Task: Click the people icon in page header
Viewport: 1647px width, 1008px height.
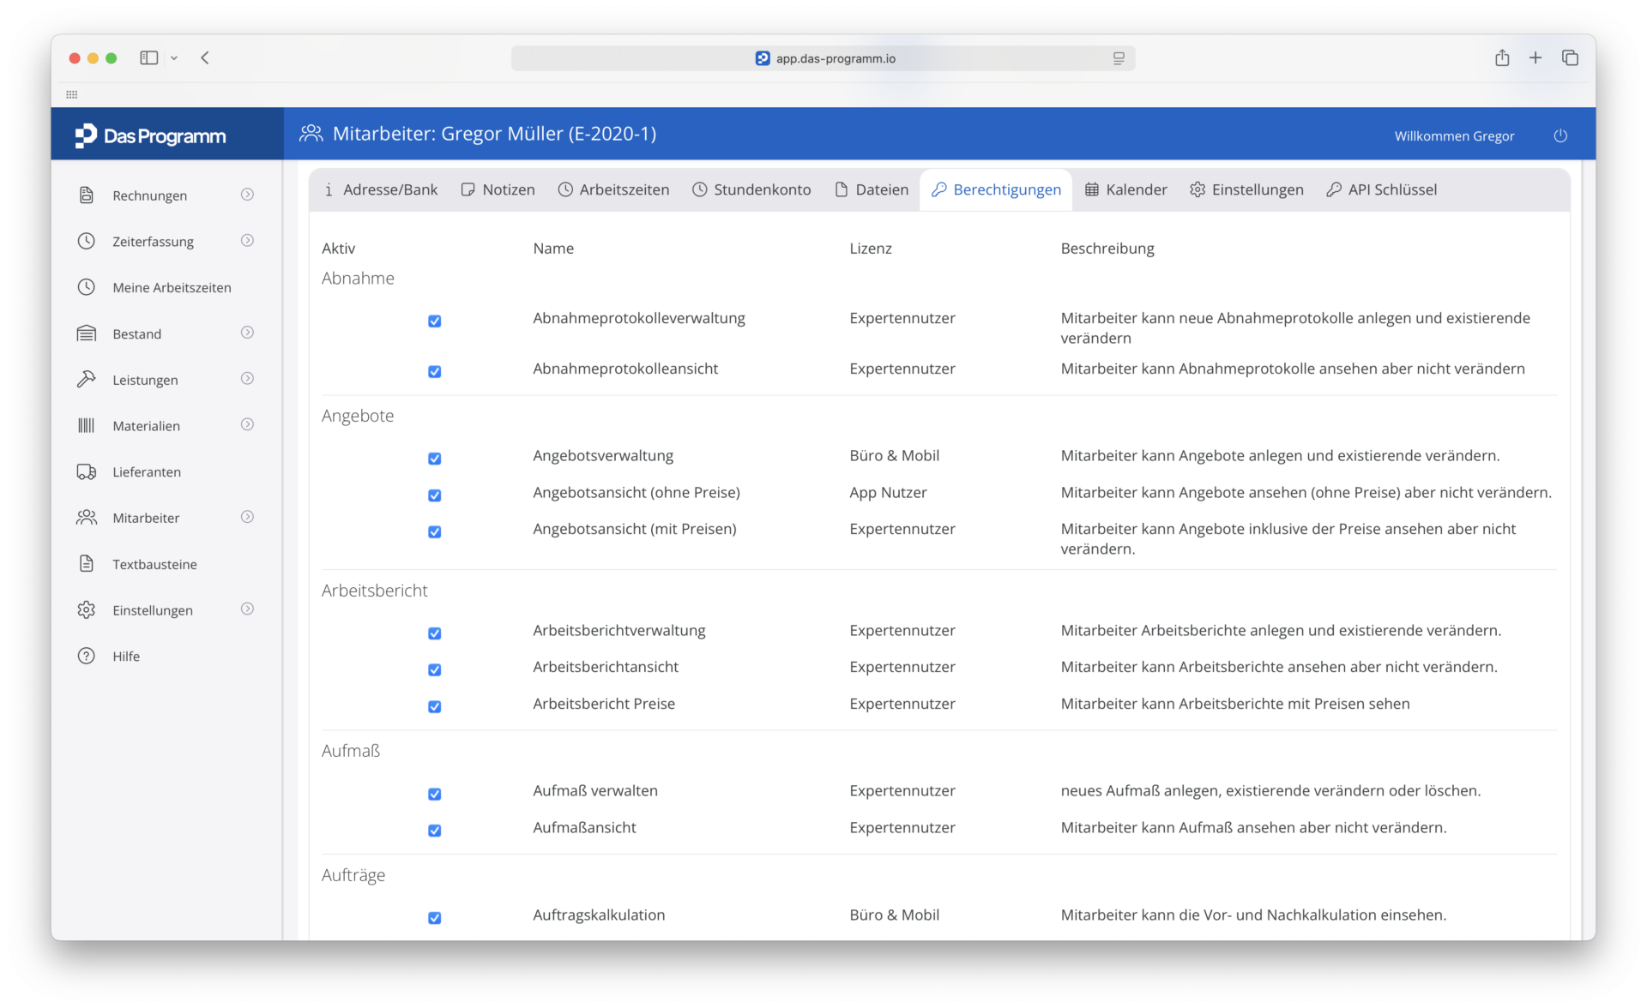Action: click(x=311, y=133)
